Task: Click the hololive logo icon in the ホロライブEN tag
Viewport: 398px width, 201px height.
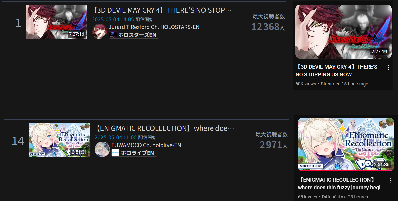Action: [115, 153]
